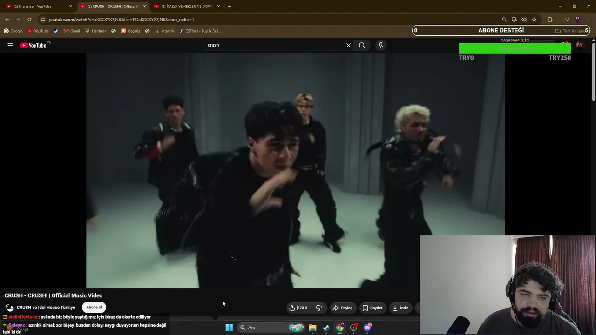Viewport: 596px width, 335px height.
Task: Open Steam from the taskbar
Action: coord(326,328)
